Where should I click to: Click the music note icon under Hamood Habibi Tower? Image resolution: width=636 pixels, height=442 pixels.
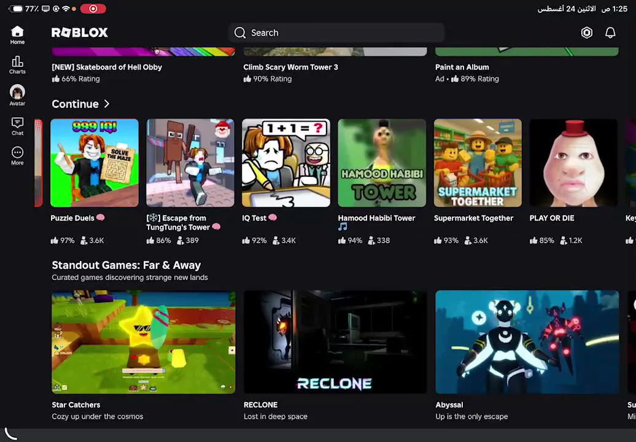pos(343,227)
